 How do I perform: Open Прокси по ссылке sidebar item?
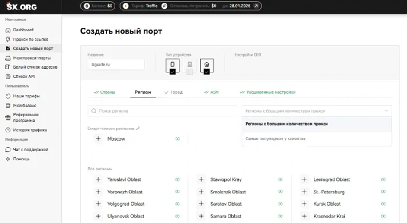31,39
